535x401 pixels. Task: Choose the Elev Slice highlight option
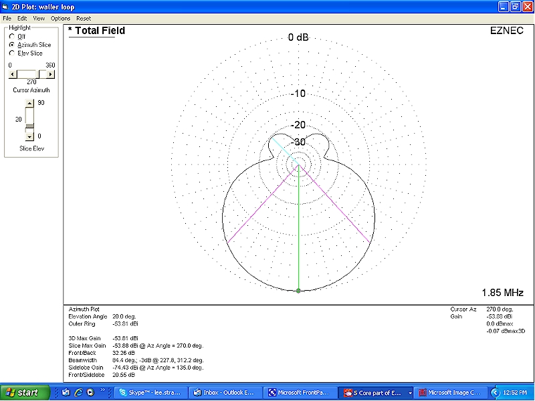coord(12,53)
